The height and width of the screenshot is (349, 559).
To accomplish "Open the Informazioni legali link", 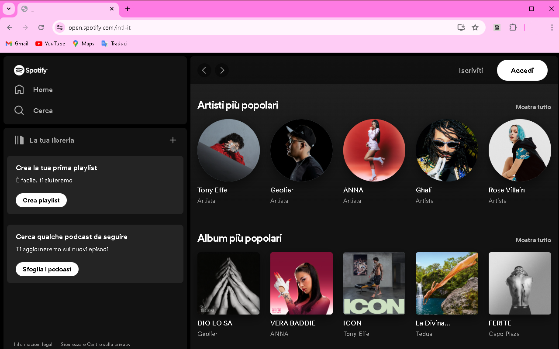I will pyautogui.click(x=34, y=344).
